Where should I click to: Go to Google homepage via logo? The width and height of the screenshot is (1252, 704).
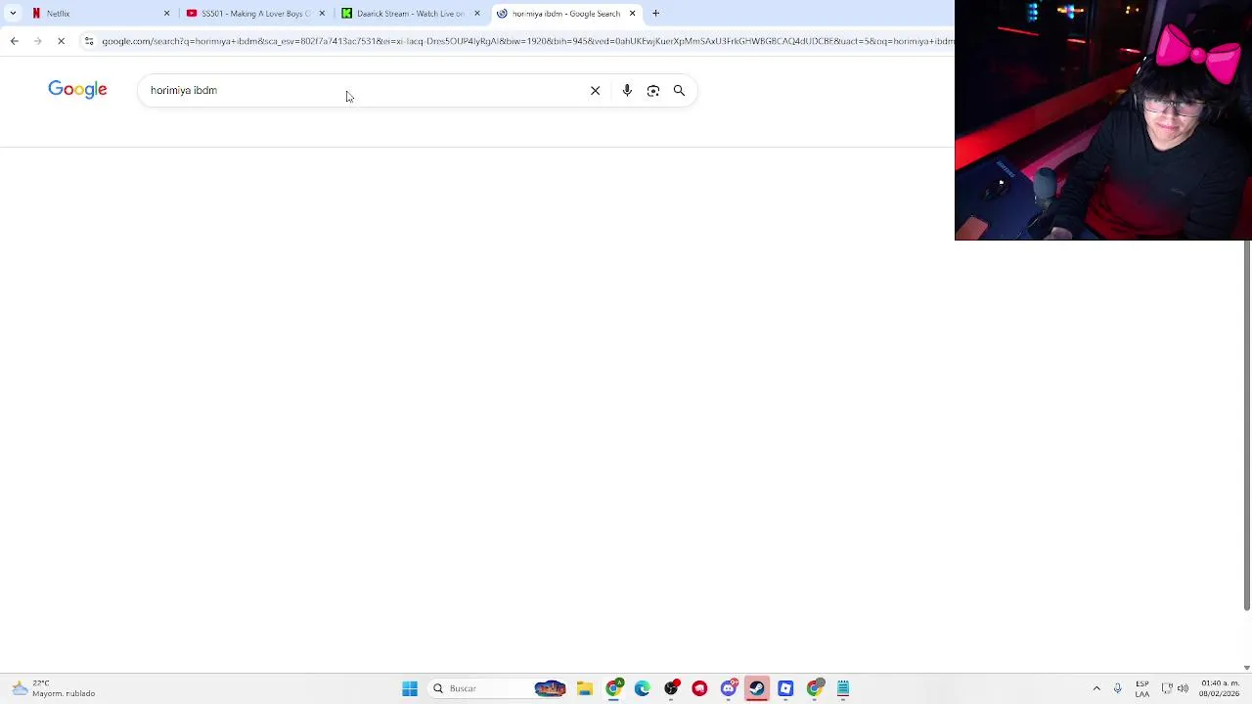coord(77,90)
